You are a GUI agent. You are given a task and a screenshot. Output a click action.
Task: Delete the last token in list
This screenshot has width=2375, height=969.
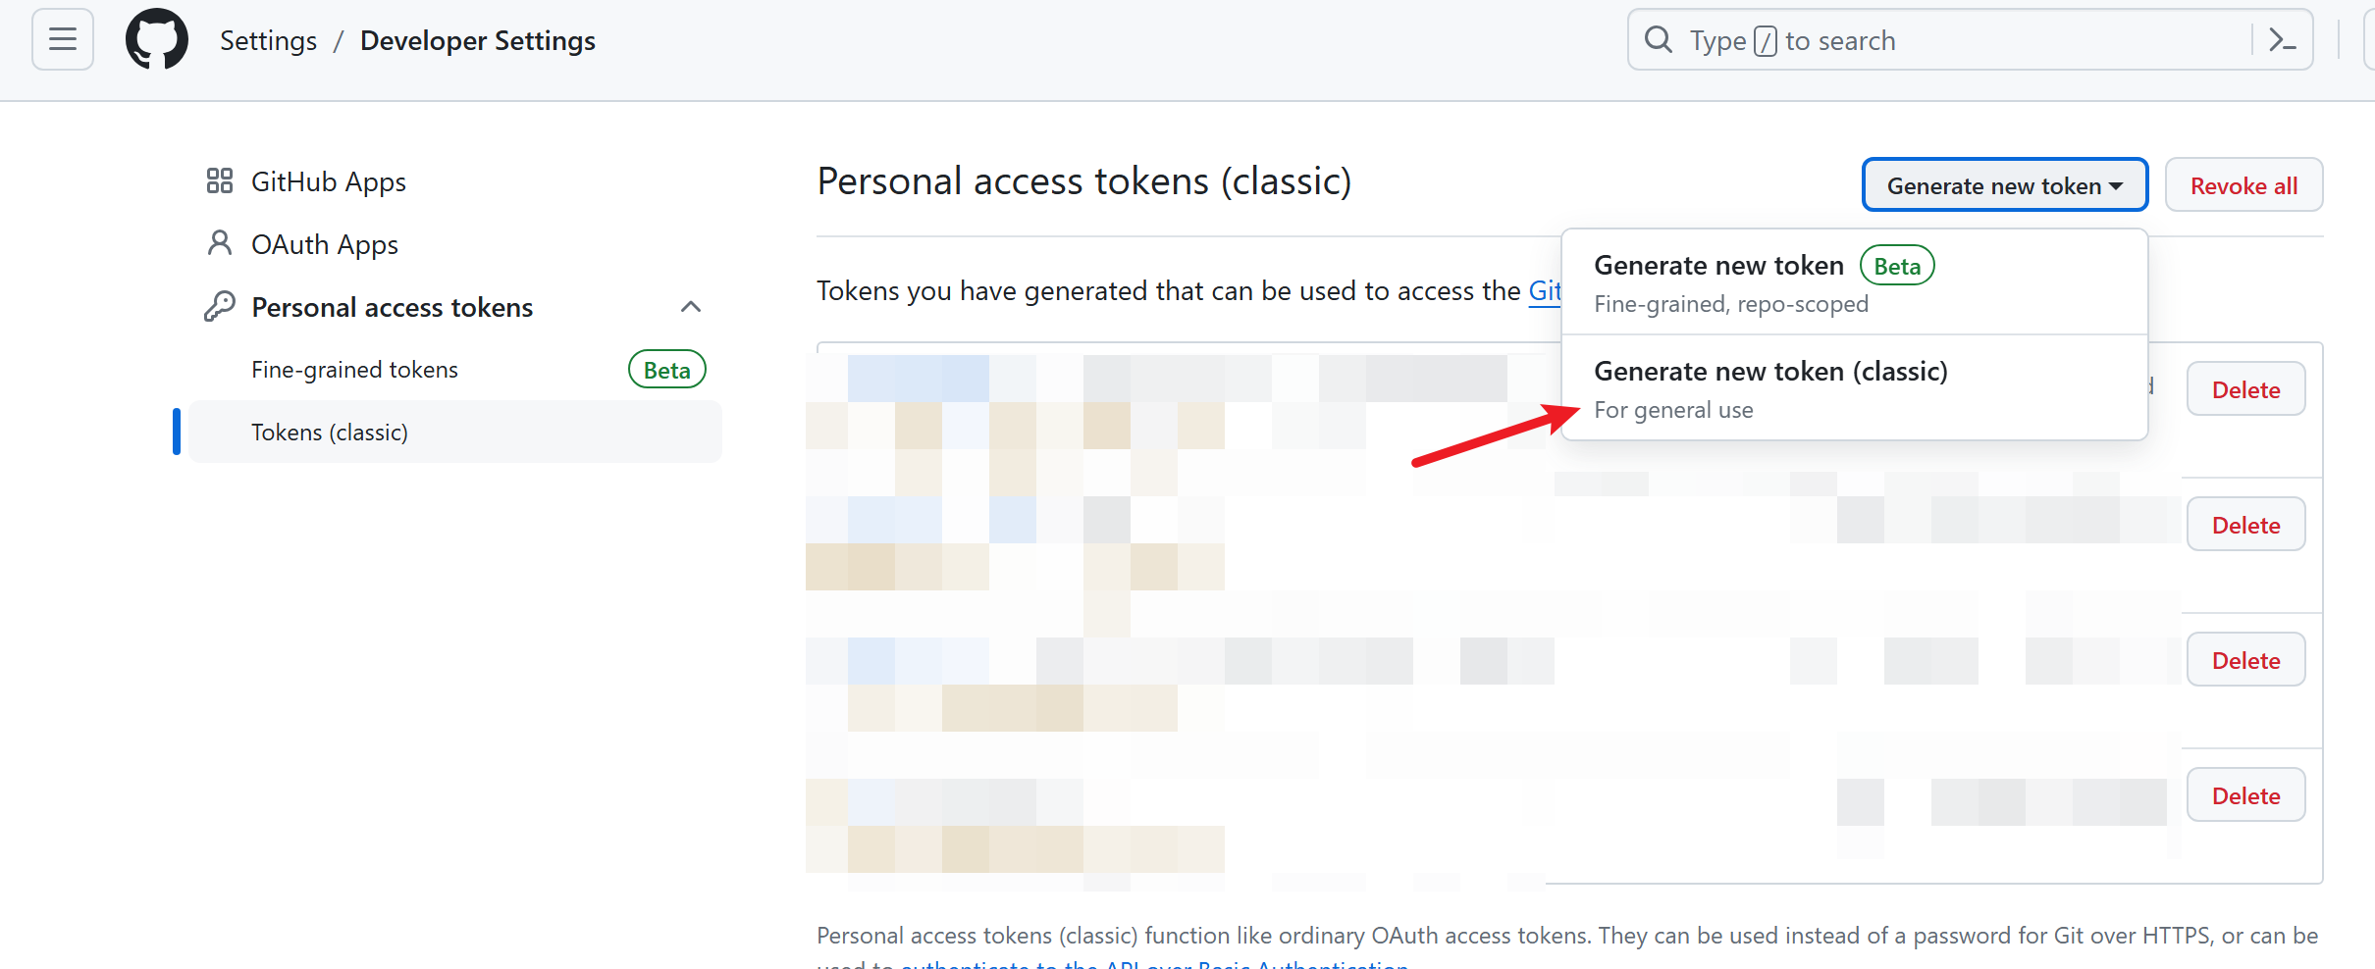tap(2245, 795)
